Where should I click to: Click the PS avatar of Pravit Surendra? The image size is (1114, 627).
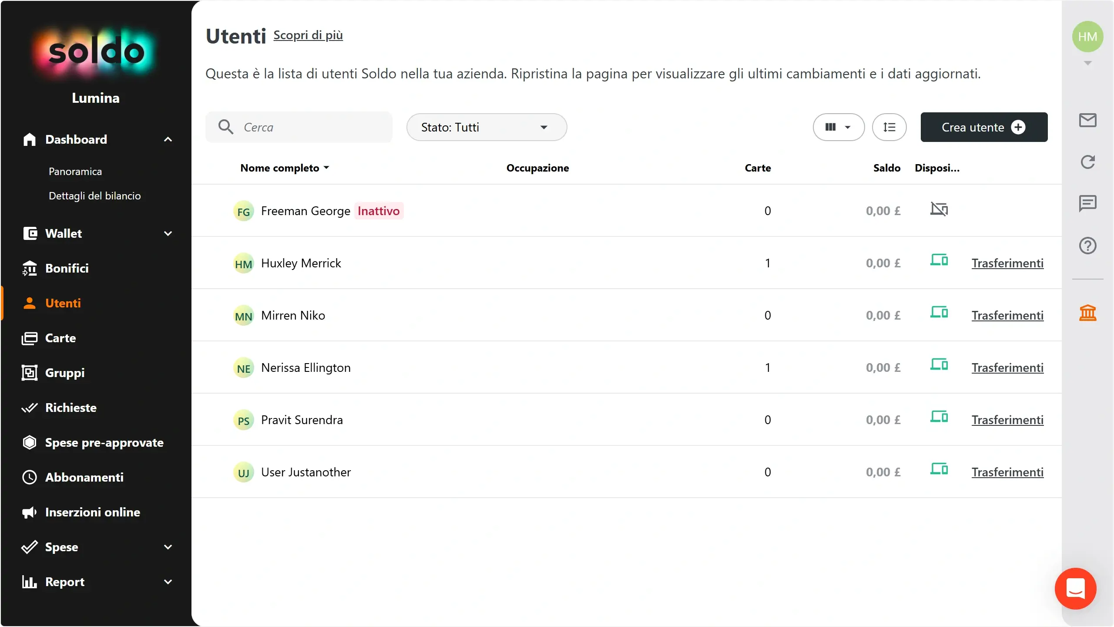point(243,420)
